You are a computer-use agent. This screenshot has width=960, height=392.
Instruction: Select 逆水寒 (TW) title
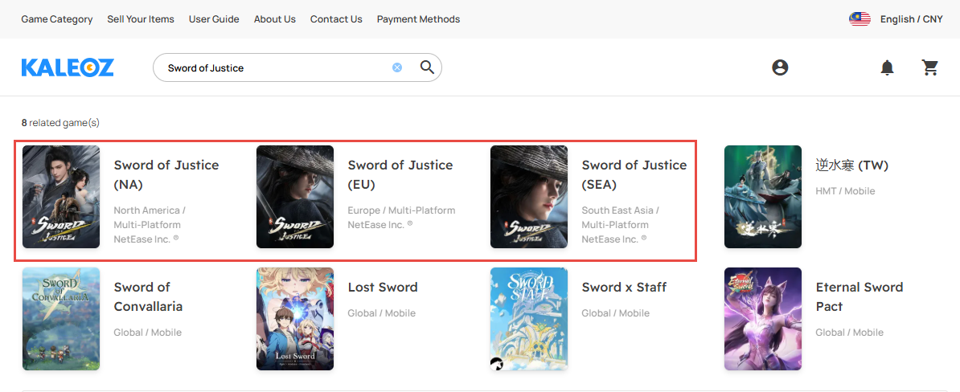851,165
